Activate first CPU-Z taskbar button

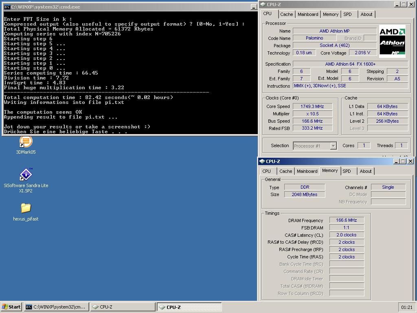[x=123, y=307]
